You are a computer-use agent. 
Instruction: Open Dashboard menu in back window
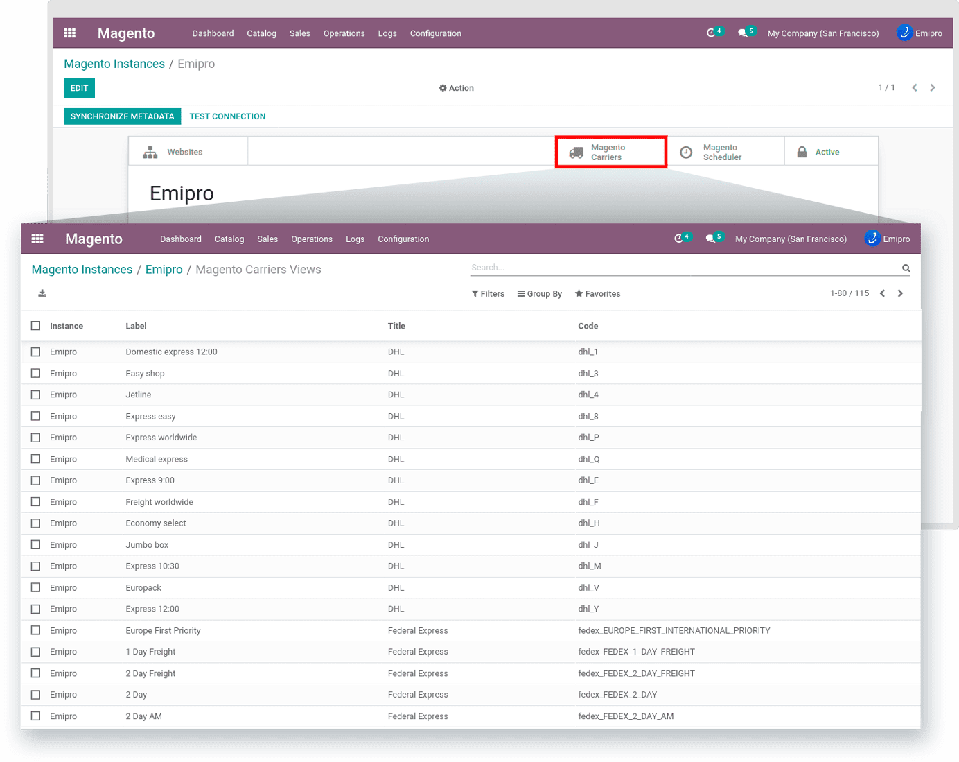213,33
